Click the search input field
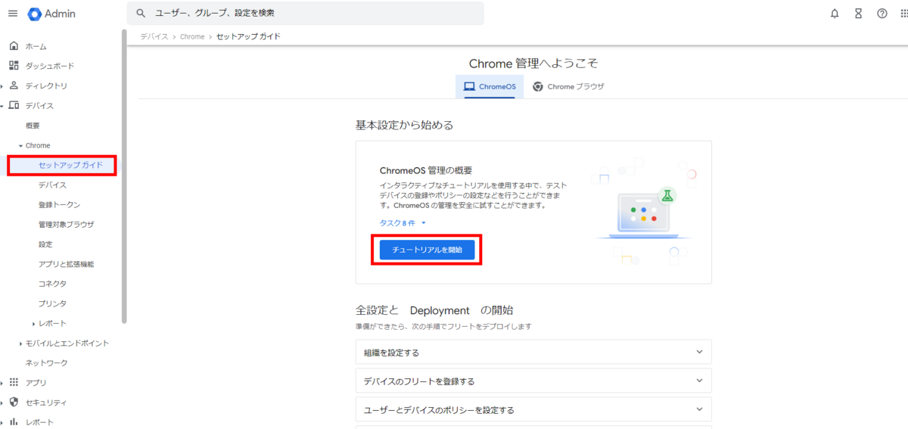Screen dimensions: 908x429 pos(306,14)
